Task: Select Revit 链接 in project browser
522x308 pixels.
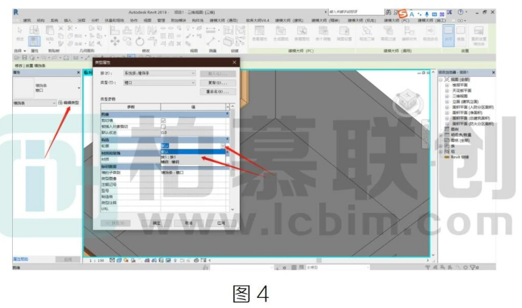Action: pos(460,157)
